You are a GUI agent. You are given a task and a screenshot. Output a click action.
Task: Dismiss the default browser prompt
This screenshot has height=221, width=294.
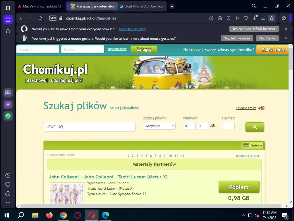pos(286,29)
